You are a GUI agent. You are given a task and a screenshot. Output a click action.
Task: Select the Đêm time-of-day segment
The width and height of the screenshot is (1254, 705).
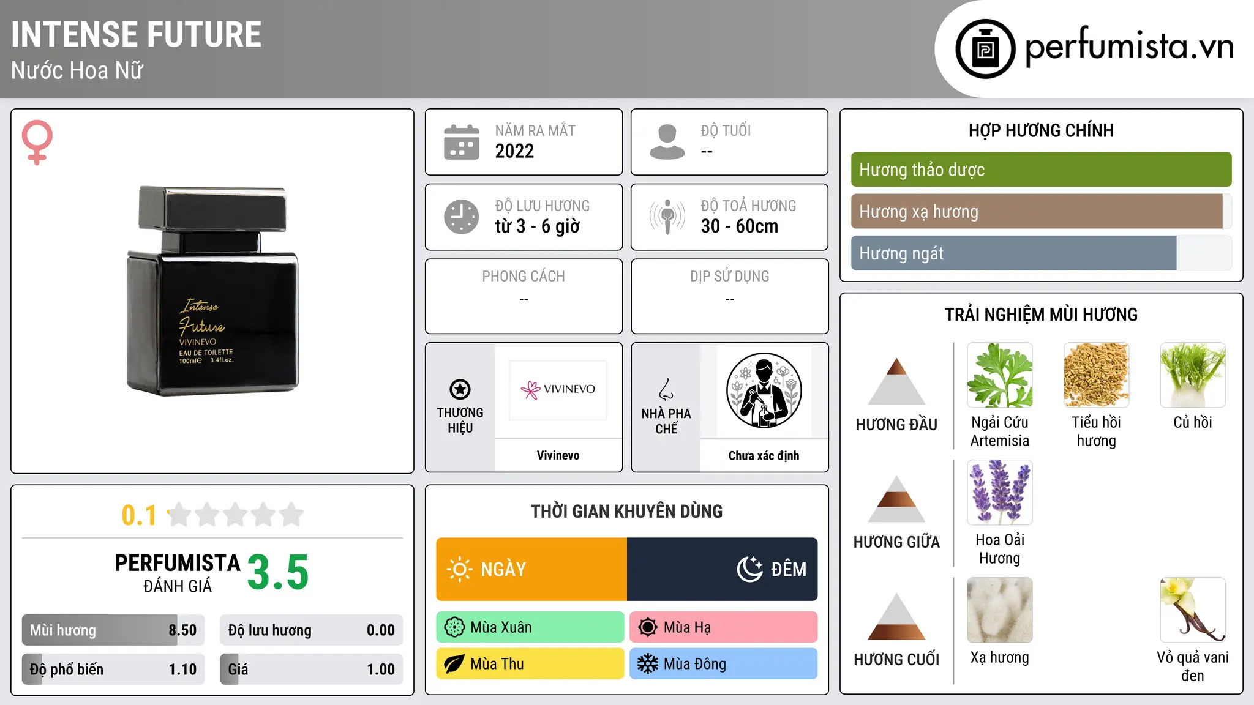723,569
